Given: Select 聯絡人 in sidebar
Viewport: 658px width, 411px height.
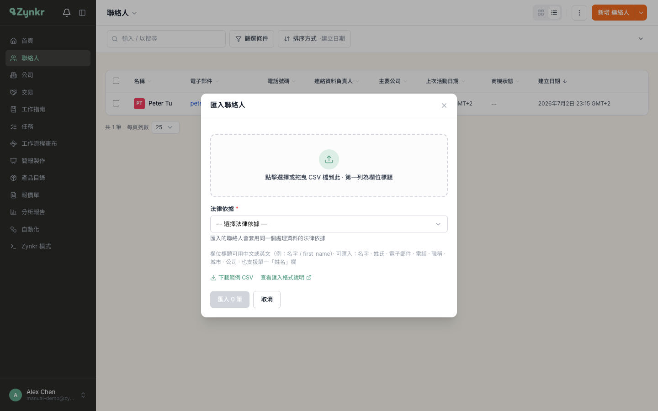Looking at the screenshot, I should coord(48,58).
